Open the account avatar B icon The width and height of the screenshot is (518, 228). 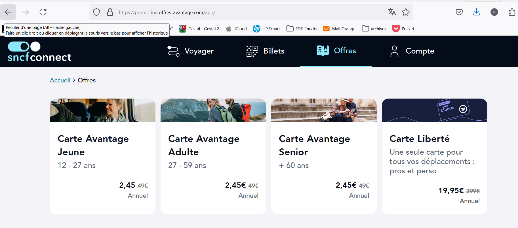pos(494,12)
